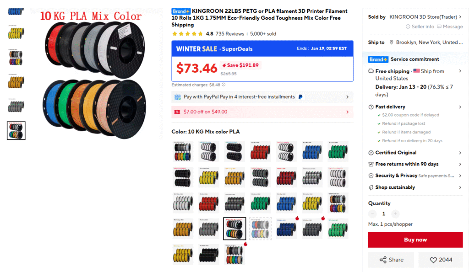Decrease quantity with the minus button
Viewport: 469px width, 272px height.
372,214
